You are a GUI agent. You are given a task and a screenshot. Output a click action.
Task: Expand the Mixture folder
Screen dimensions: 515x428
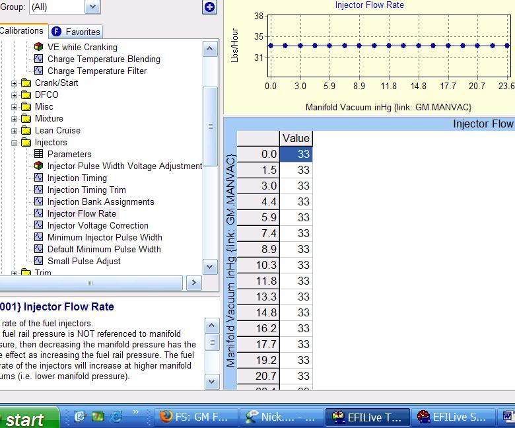point(14,119)
